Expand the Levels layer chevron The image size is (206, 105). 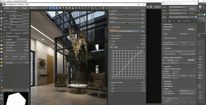142,41
